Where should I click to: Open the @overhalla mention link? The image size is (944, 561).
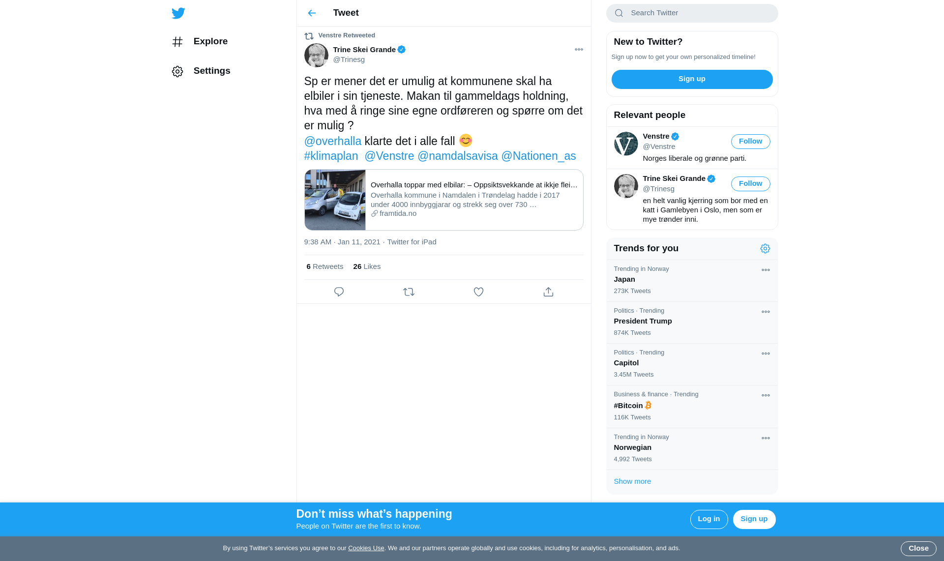point(333,142)
